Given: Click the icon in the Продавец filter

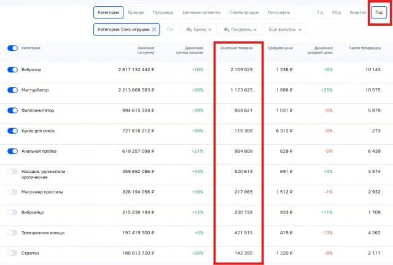Looking at the screenshot, I should [x=227, y=29].
